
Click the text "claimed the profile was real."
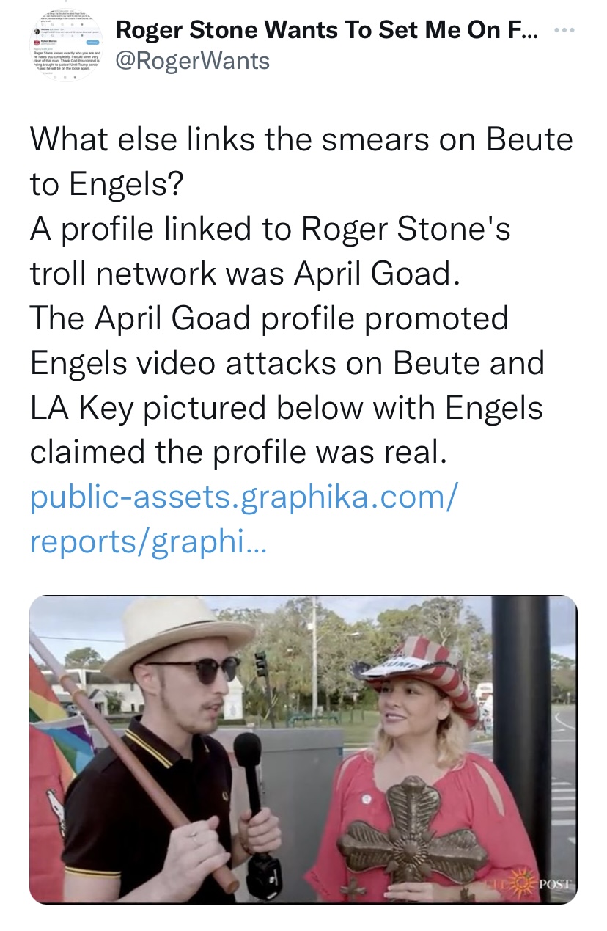(x=238, y=453)
